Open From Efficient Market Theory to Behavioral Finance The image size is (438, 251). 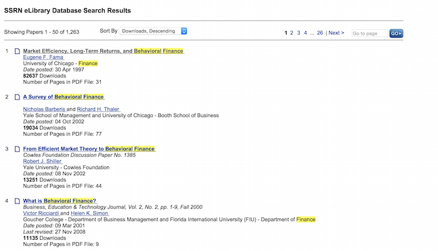(x=89, y=149)
